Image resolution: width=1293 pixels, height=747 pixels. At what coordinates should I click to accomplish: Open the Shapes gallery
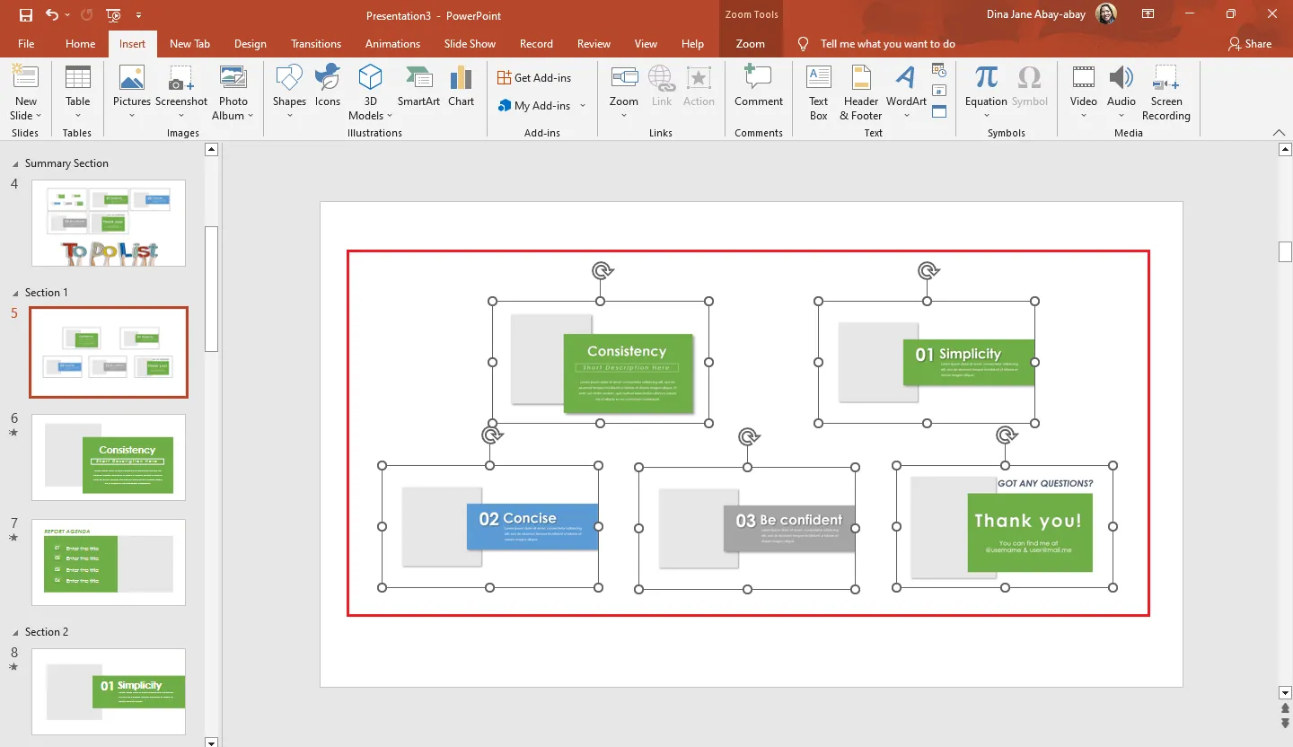coord(289,88)
